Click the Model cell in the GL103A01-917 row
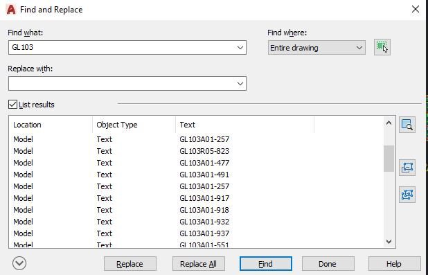The width and height of the screenshot is (428, 275). click(x=24, y=198)
